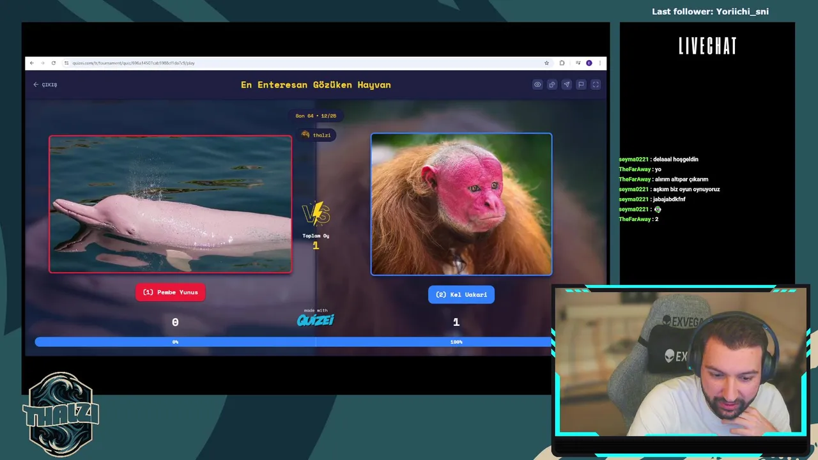818x460 pixels.
Task: Click TheFarAway's '2' chat message
Action: pos(656,219)
